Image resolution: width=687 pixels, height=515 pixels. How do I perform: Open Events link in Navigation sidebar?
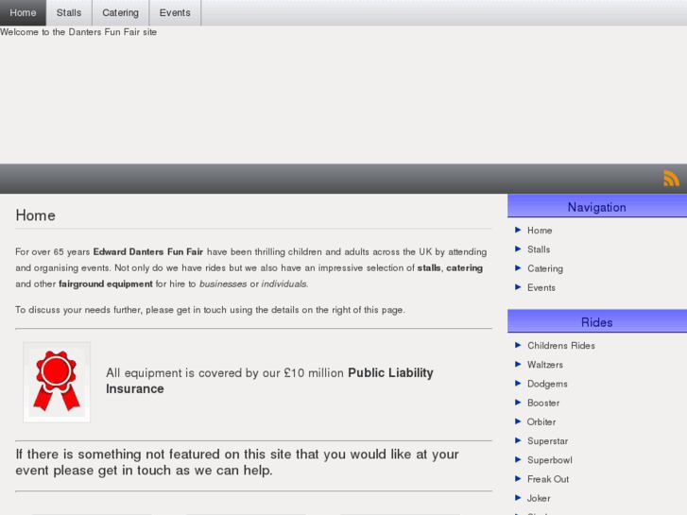coord(541,287)
